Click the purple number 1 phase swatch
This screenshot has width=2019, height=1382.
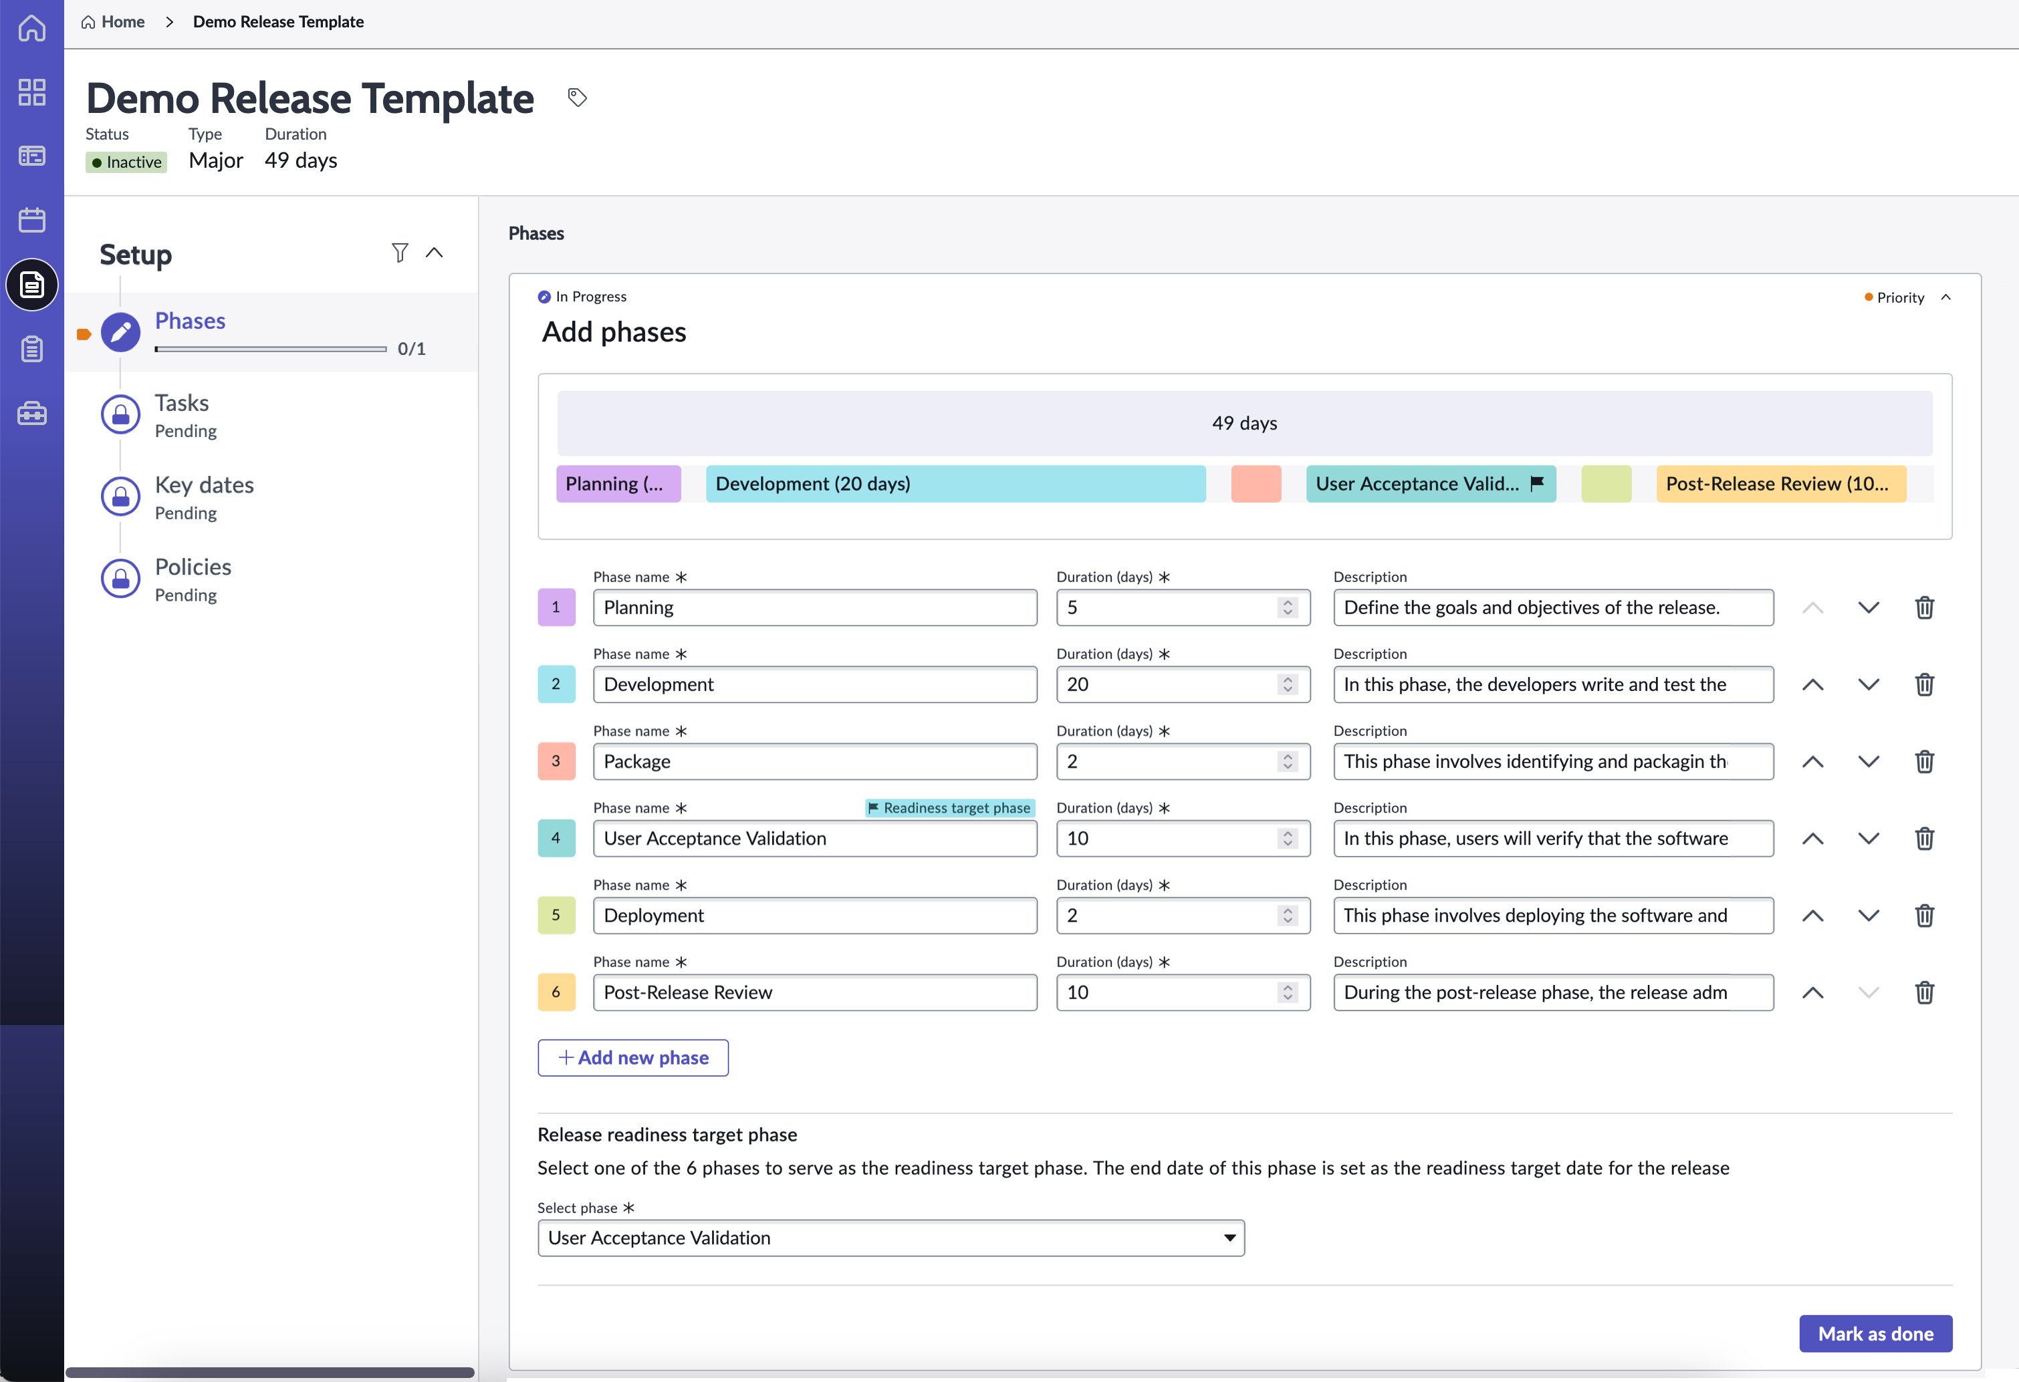click(x=556, y=607)
